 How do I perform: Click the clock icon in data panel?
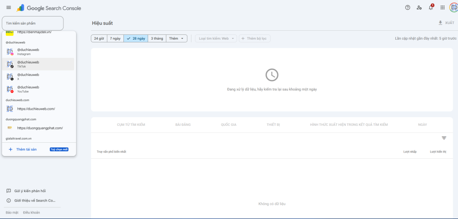pos(271,75)
